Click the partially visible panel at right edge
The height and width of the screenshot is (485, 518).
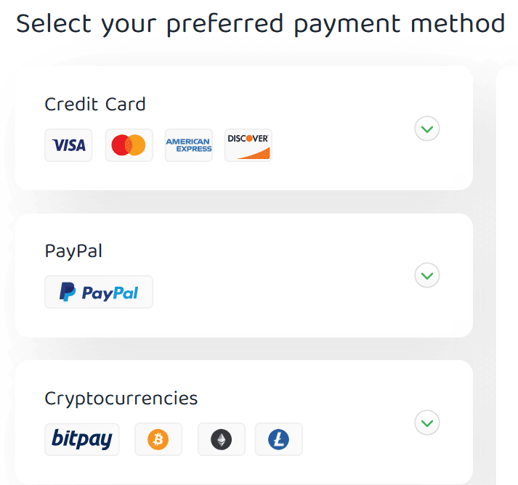[x=508, y=276]
